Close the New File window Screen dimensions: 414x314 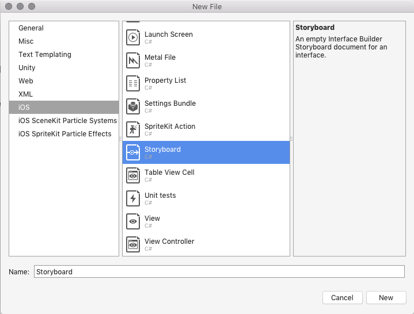[9, 6]
